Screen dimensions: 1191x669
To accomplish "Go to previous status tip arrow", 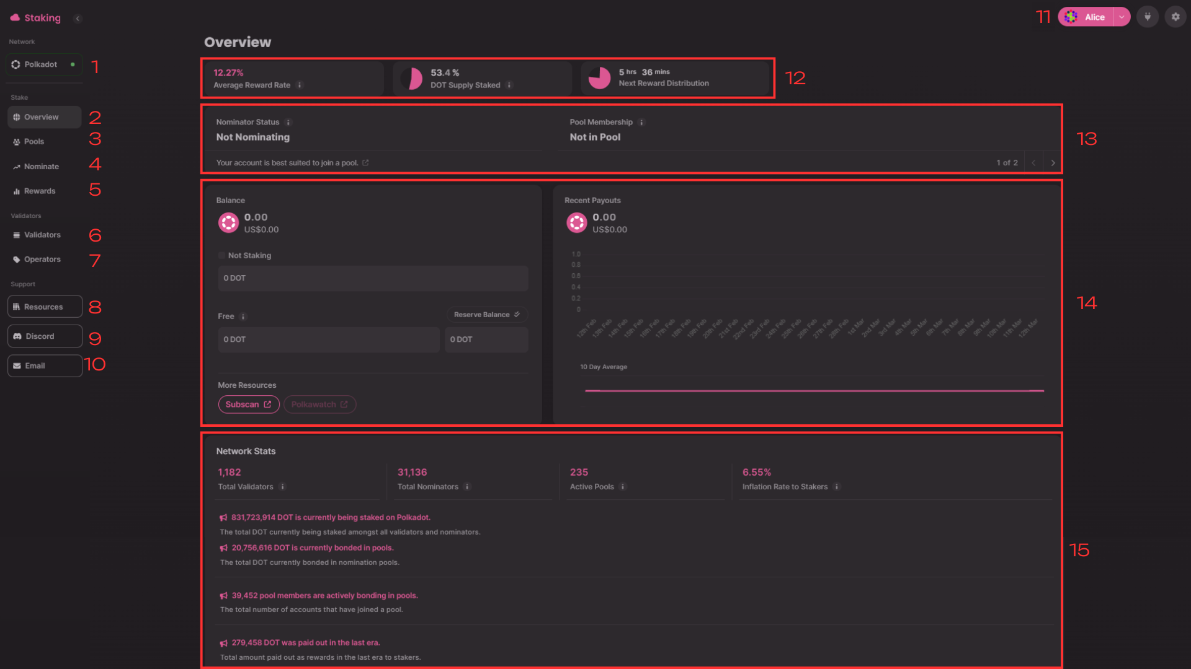I will click(1033, 163).
